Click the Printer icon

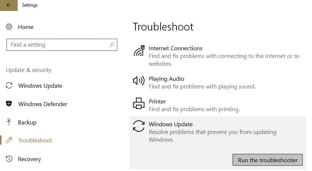click(x=139, y=103)
